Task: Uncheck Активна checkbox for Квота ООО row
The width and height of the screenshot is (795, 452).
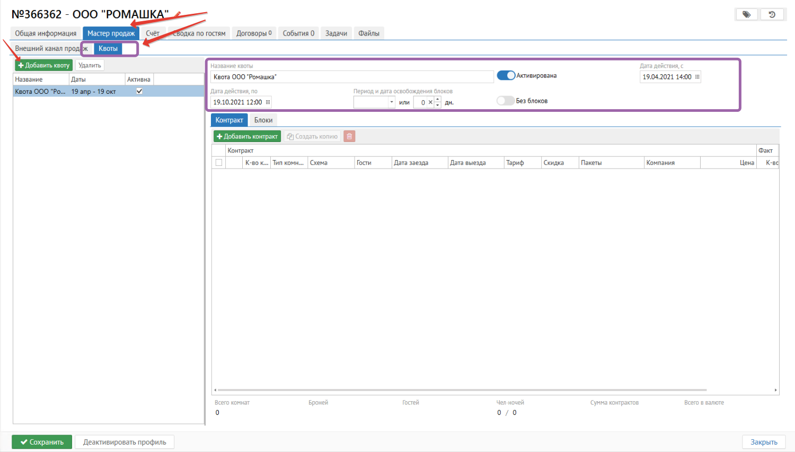Action: (x=139, y=91)
